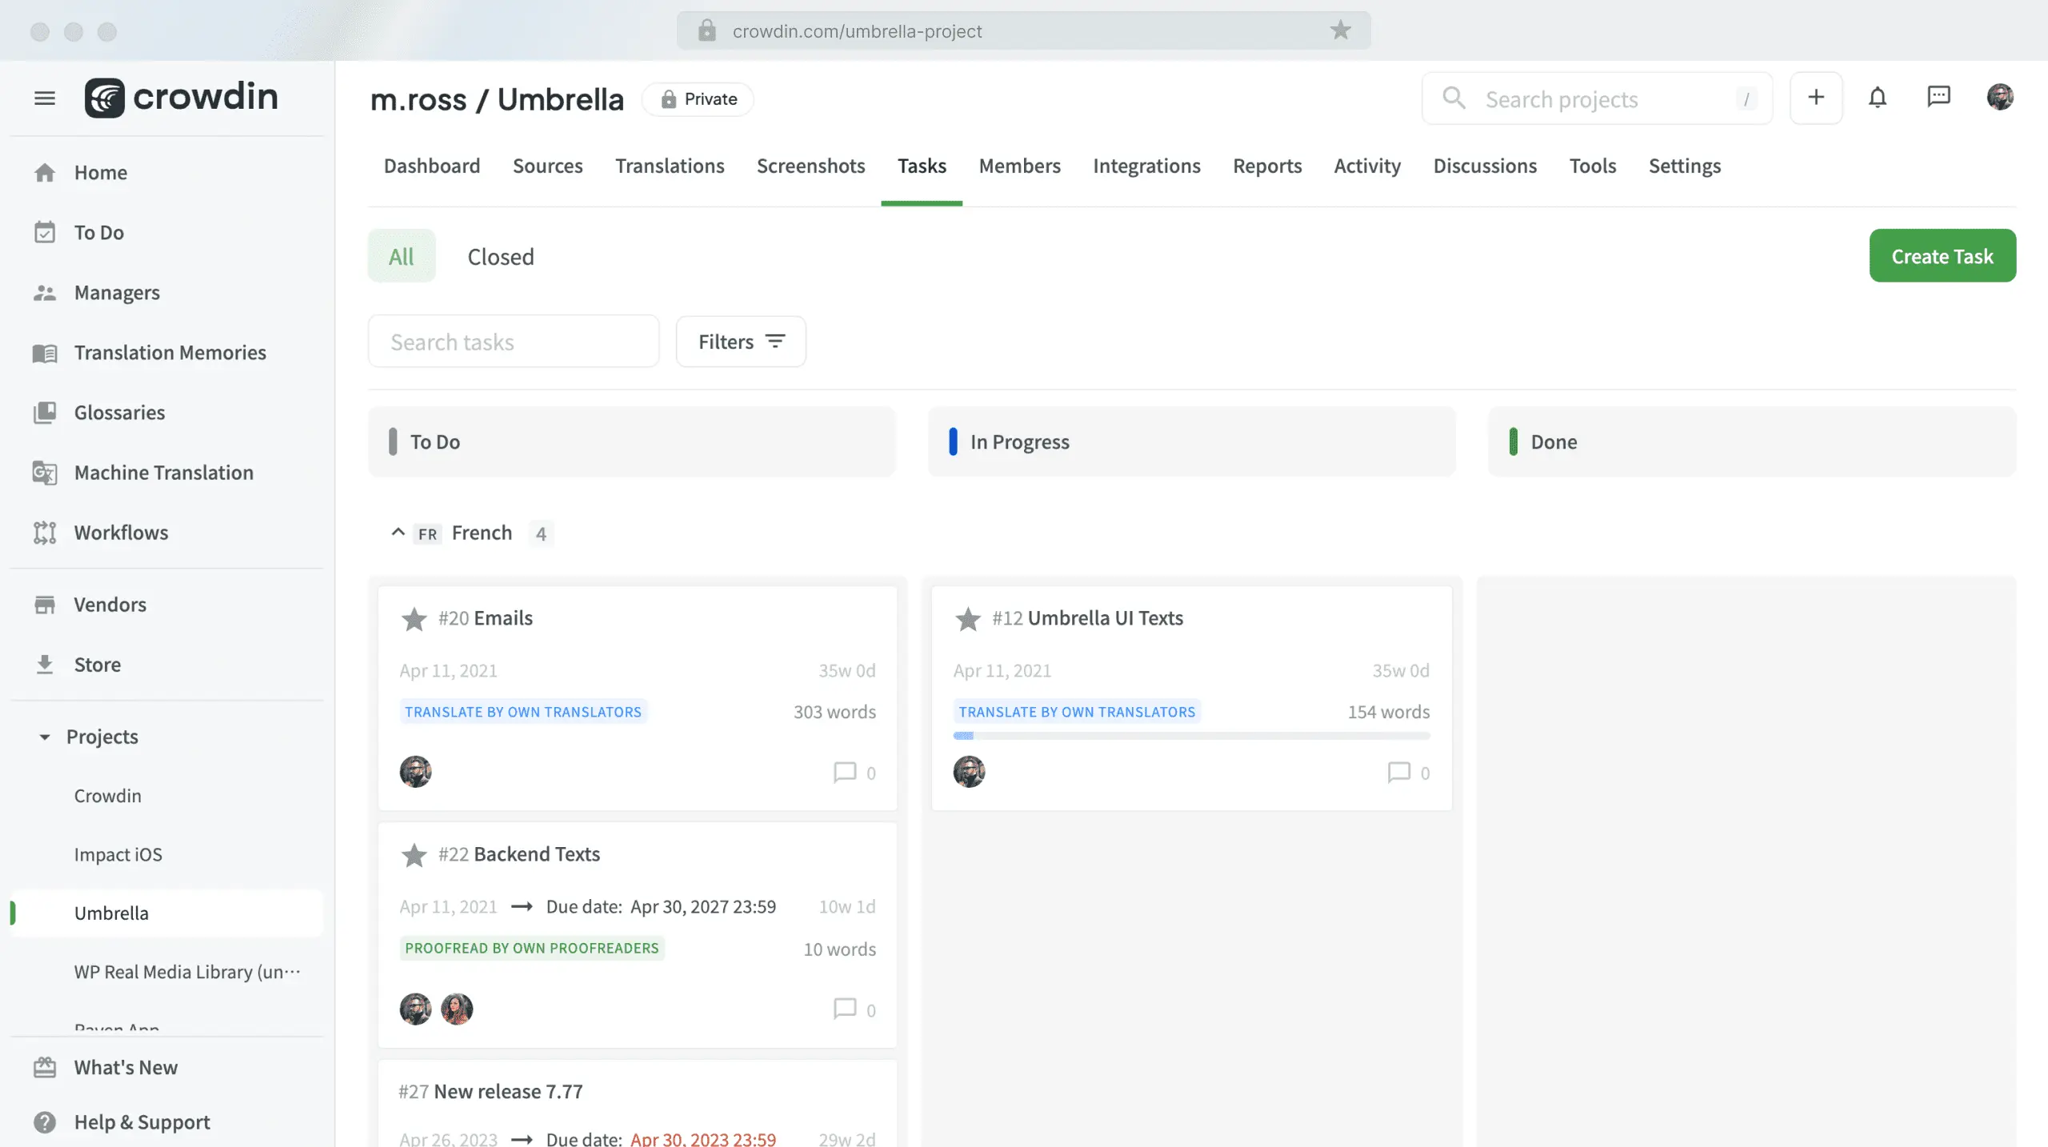Switch to the Reports tab
2048x1147 pixels.
(1267, 165)
